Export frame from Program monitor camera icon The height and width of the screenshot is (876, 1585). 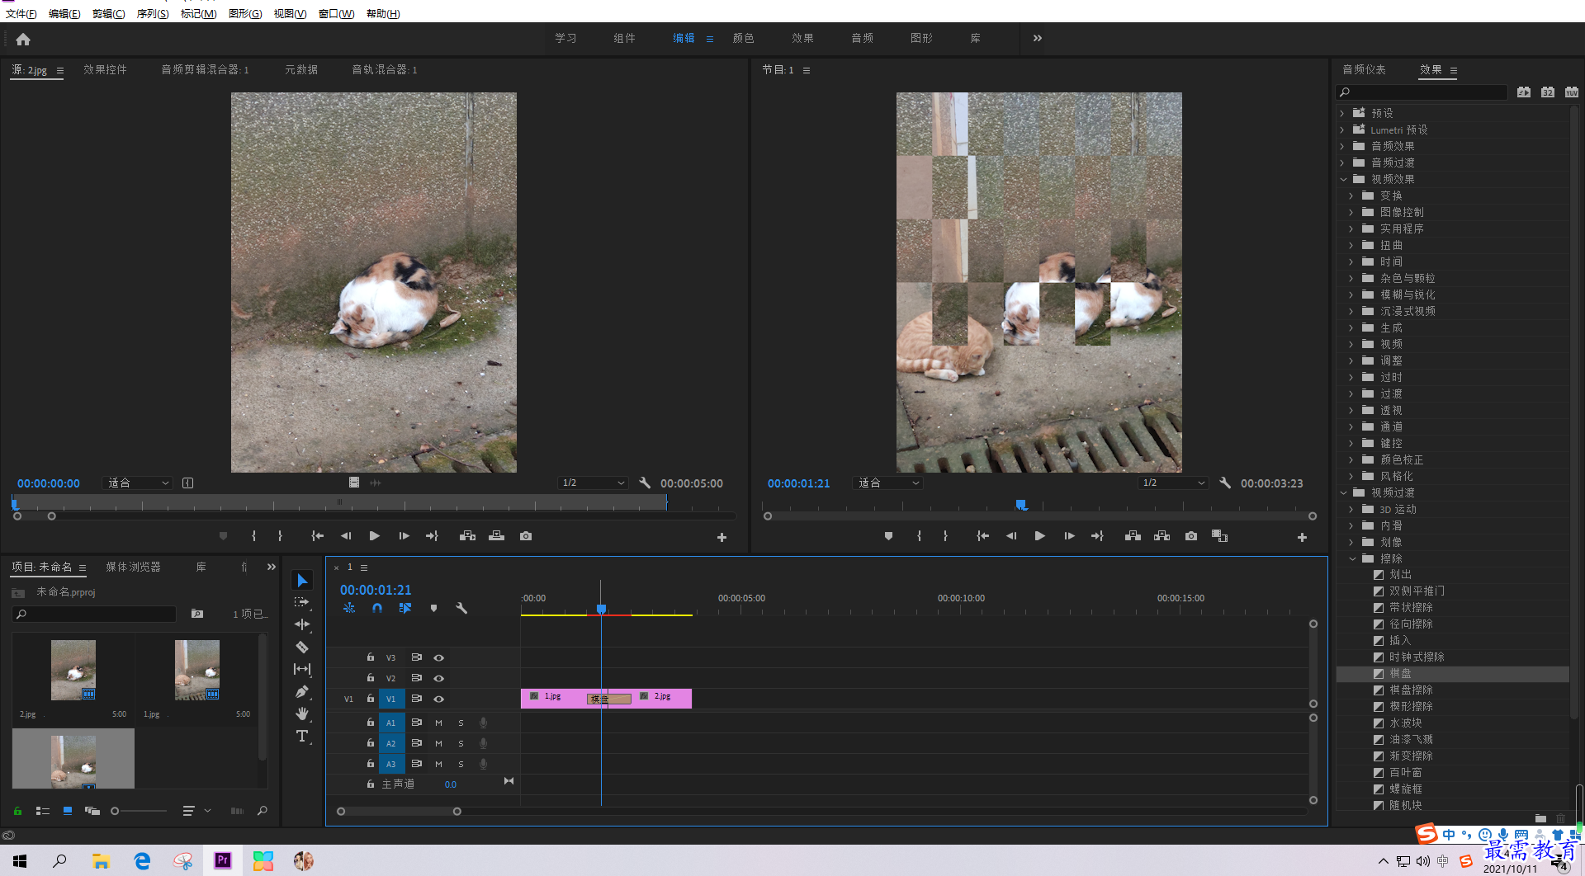click(1191, 536)
